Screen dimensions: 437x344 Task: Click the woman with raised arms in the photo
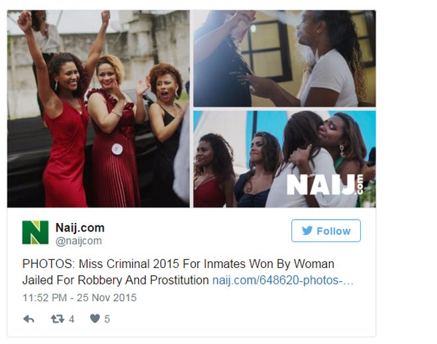63,111
